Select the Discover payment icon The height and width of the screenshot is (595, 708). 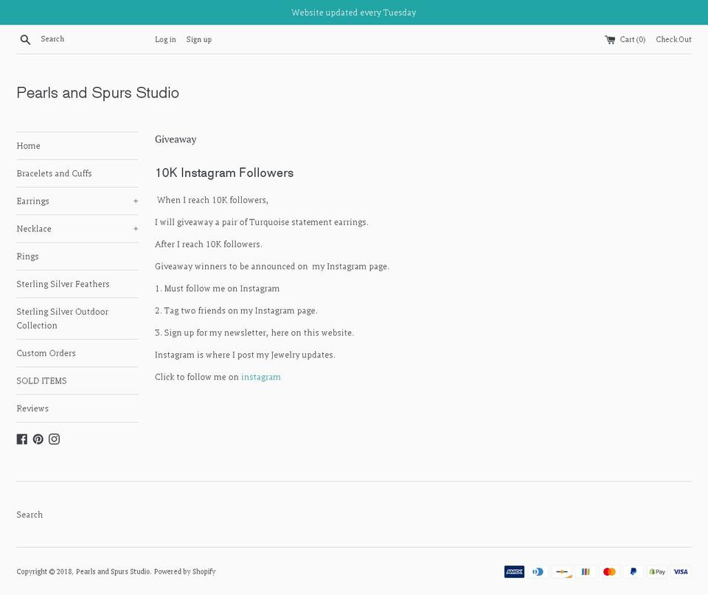(562, 571)
